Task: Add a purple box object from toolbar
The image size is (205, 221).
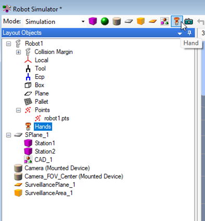Action: click(93, 21)
